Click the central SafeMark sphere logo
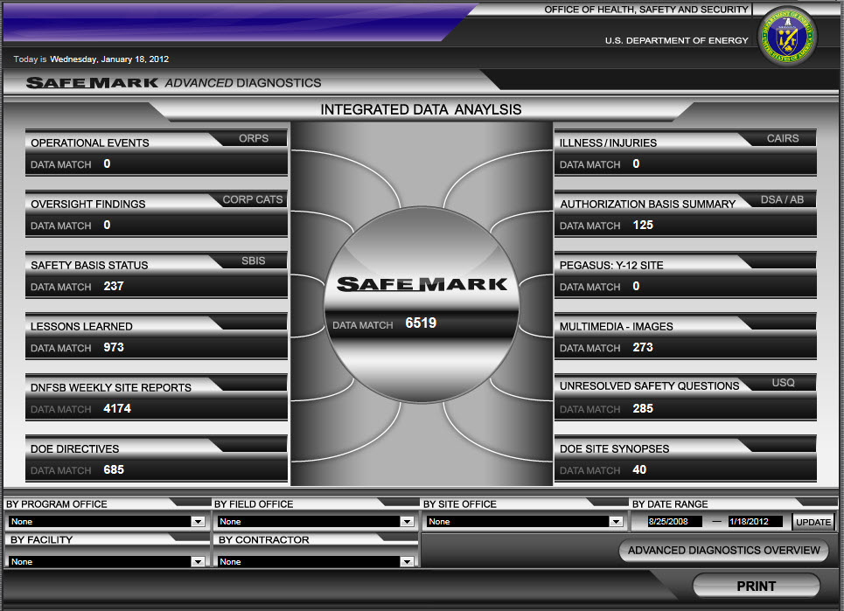This screenshot has height=611, width=844. coord(422,284)
